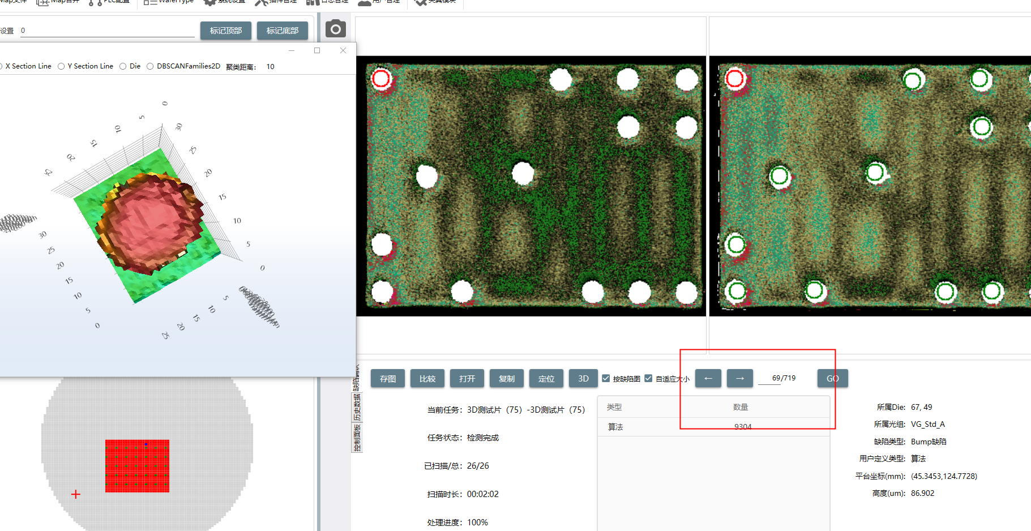The image size is (1031, 531).
Task: Open the WaferType menu item
Action: [x=169, y=2]
